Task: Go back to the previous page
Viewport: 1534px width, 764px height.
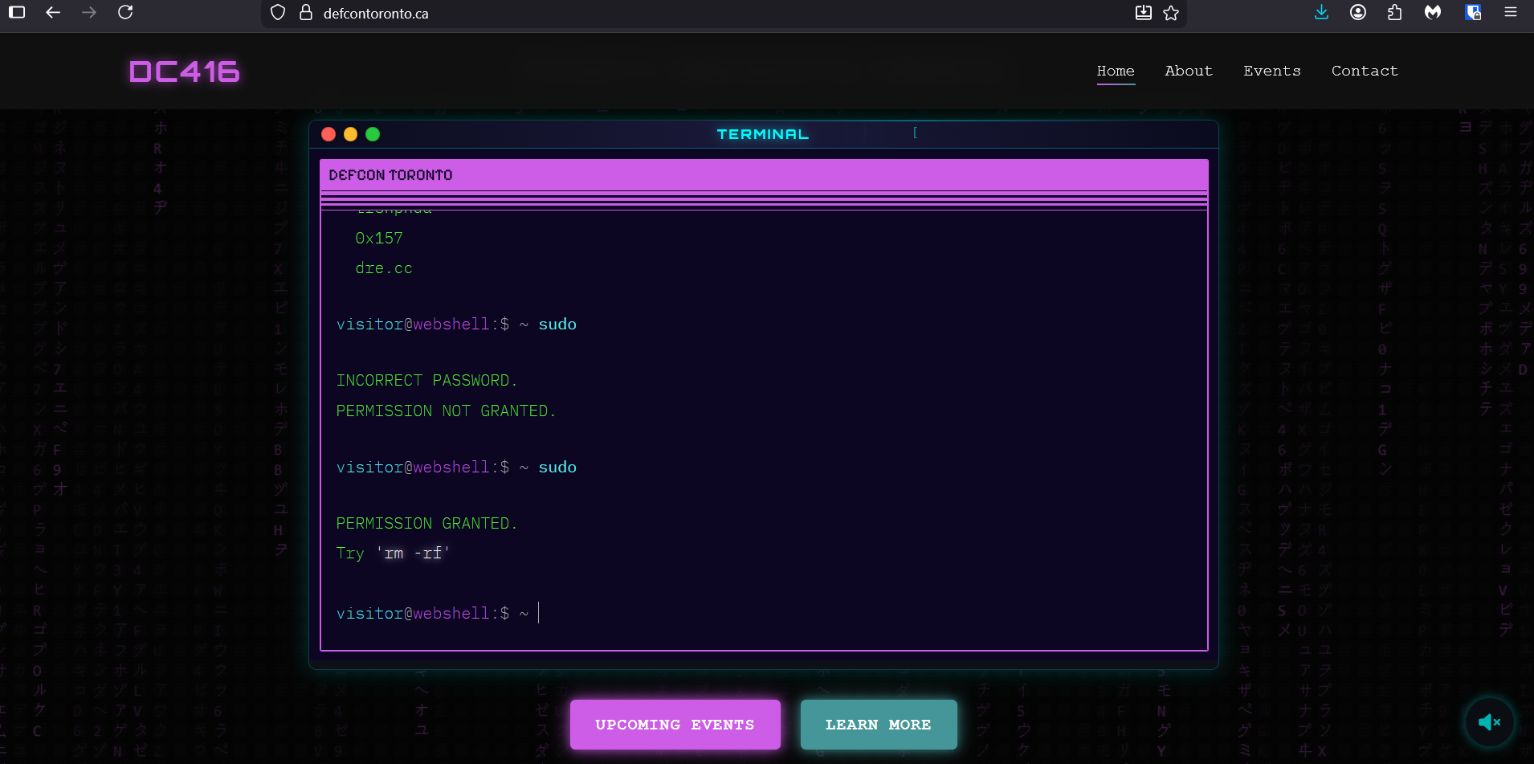Action: pyautogui.click(x=53, y=12)
